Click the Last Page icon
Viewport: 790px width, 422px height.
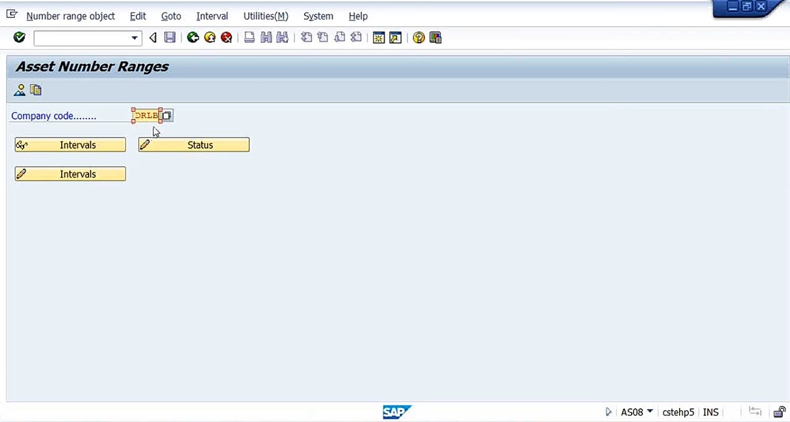(x=356, y=38)
